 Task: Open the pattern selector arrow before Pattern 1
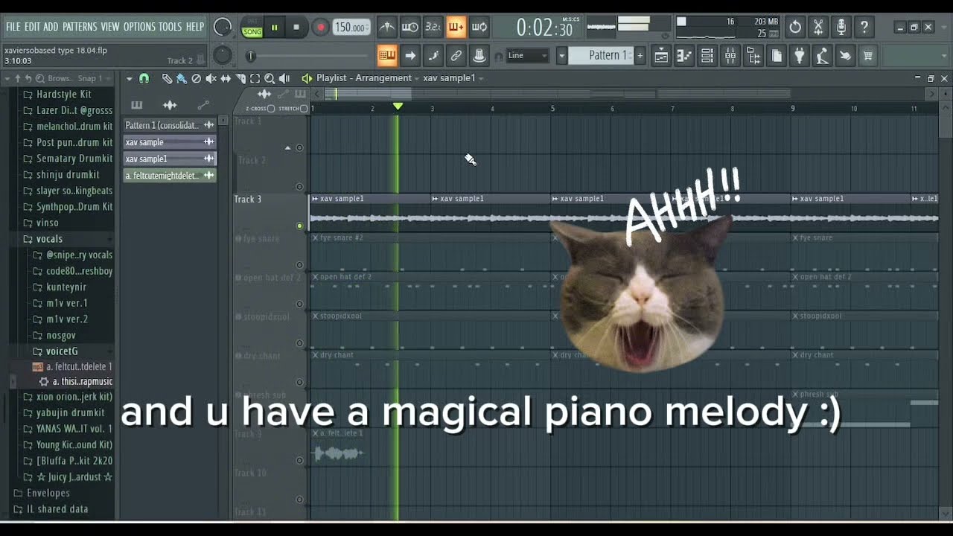coord(562,56)
